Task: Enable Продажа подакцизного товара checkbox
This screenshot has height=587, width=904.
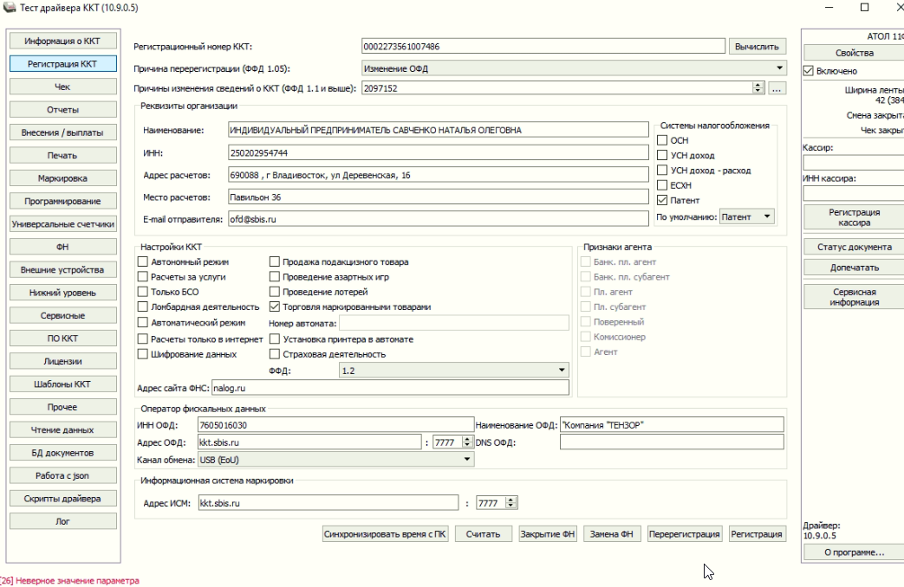Action: [x=275, y=261]
